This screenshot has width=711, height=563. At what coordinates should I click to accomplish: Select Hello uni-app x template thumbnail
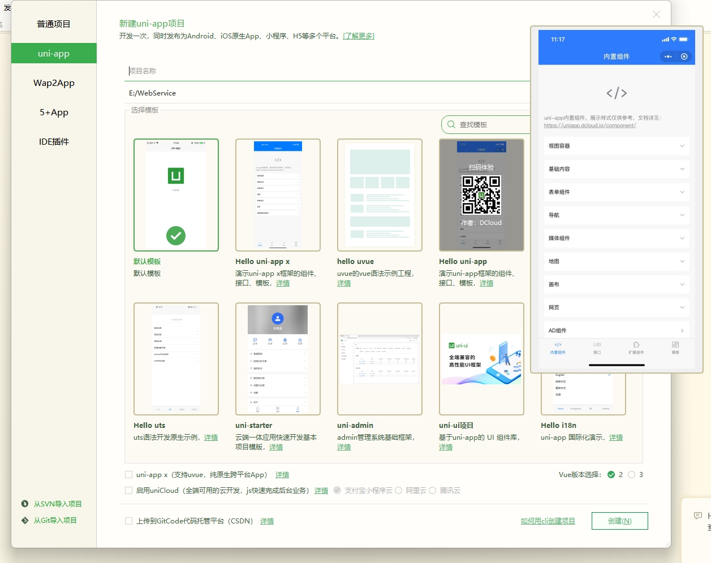pyautogui.click(x=278, y=195)
